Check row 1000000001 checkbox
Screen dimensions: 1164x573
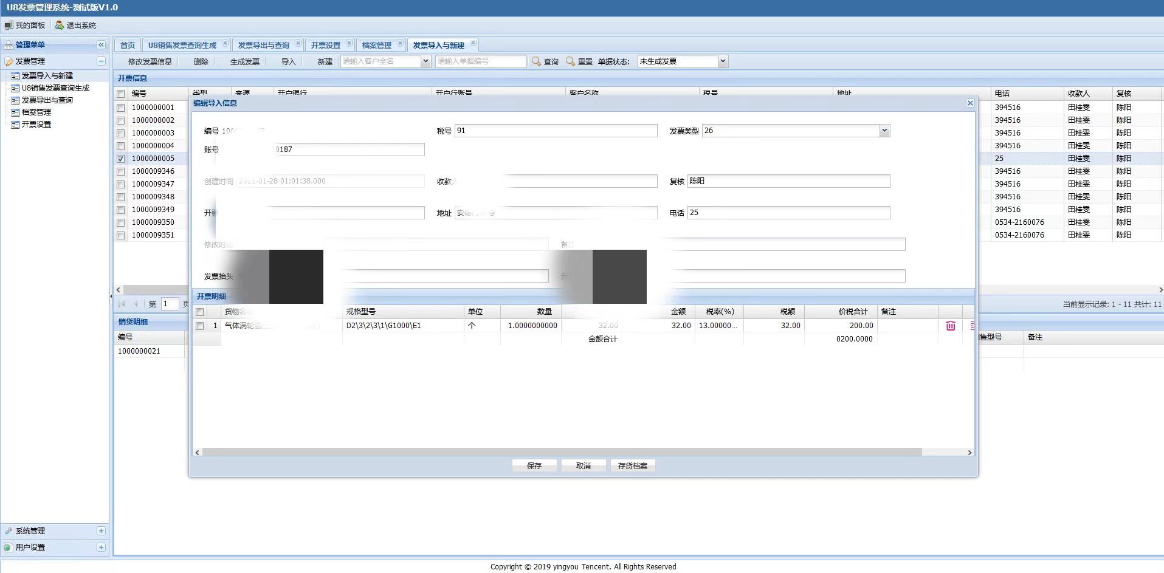pyautogui.click(x=121, y=108)
